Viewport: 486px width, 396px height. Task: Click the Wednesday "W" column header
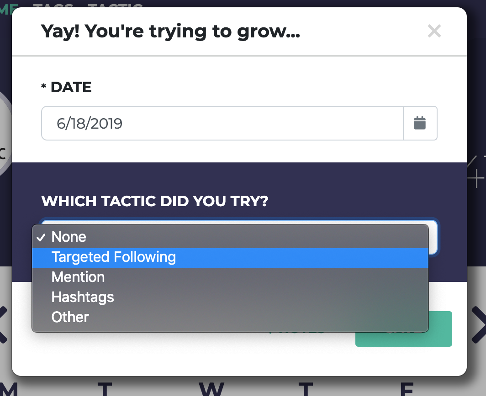211,389
